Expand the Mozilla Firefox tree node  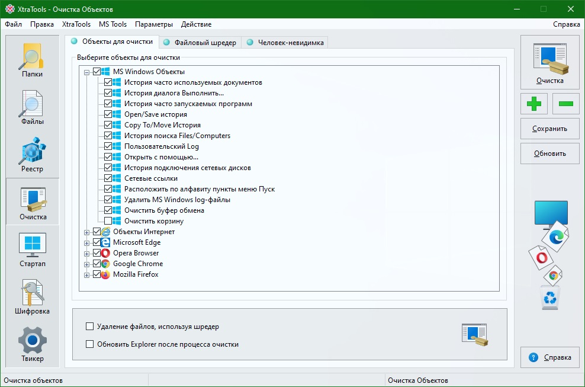[87, 274]
